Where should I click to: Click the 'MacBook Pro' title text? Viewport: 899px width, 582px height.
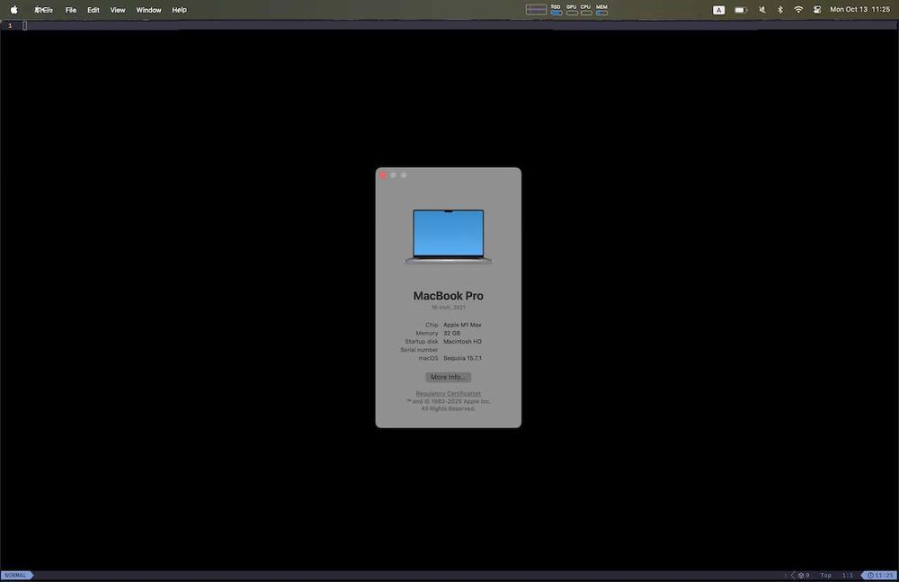448,296
